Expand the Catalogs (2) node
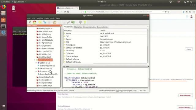The width and height of the screenshot is (196, 110). [x=36, y=63]
